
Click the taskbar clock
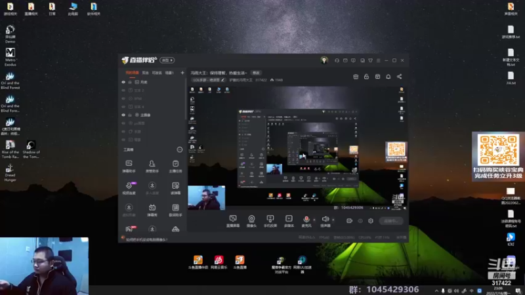(x=498, y=290)
